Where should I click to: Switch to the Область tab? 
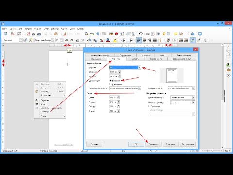click(135, 59)
